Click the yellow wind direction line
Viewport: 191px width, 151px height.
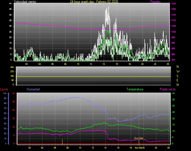(92, 76)
